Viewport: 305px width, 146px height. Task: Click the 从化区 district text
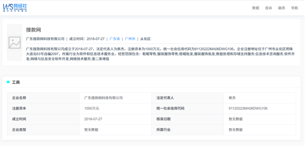(146, 39)
